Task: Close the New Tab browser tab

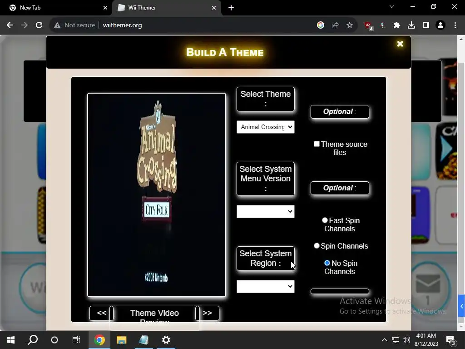Action: click(x=105, y=8)
